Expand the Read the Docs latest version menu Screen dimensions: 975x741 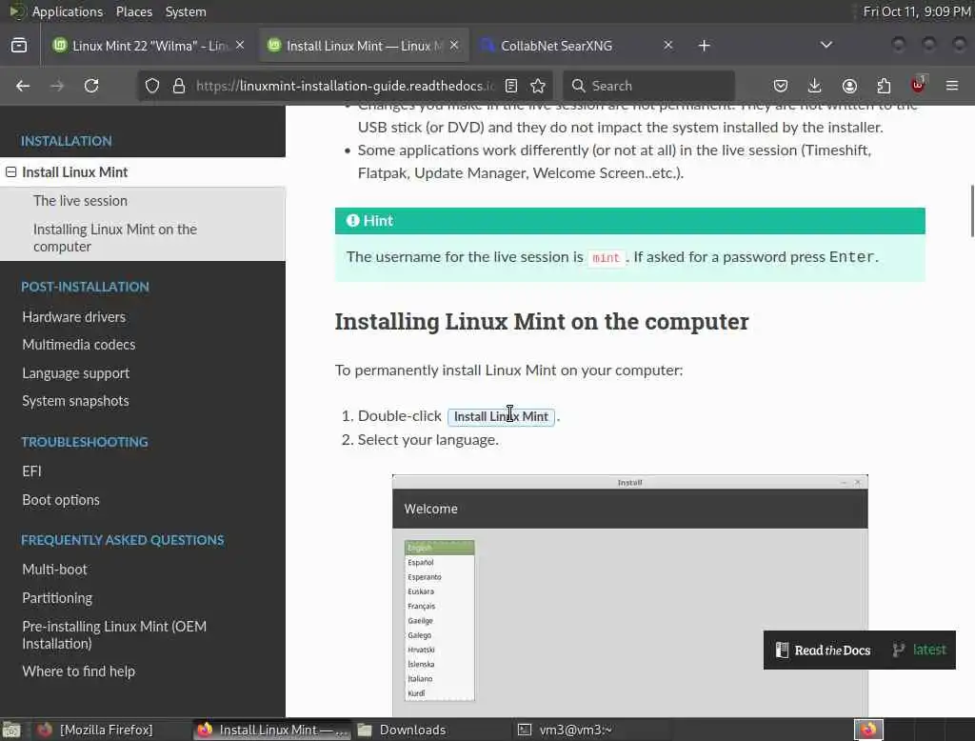click(920, 650)
